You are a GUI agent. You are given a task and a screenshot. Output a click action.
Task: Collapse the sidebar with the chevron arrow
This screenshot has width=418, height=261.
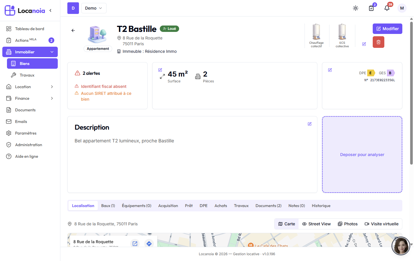click(51, 10)
